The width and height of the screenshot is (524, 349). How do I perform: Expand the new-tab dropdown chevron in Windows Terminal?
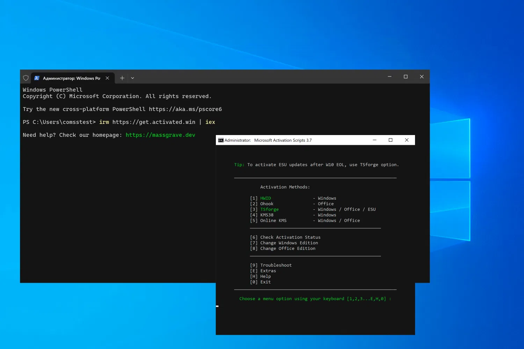(132, 78)
